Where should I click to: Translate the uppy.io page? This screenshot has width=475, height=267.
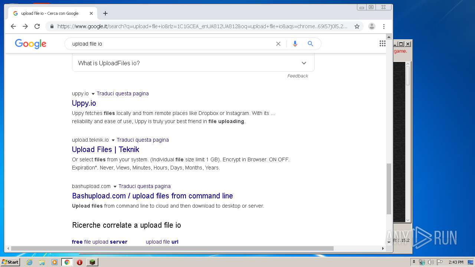coord(123,93)
